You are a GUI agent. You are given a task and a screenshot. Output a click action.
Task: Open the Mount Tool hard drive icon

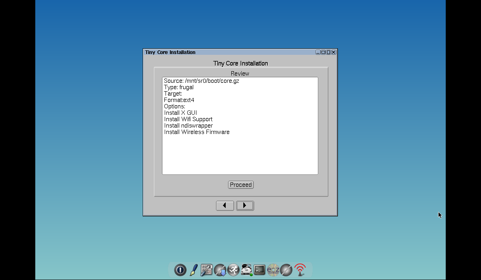tap(247, 270)
